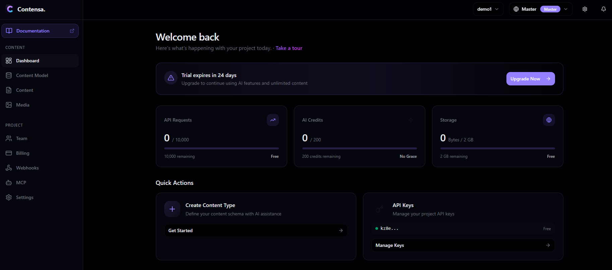The height and width of the screenshot is (270, 612).
Task: Open the Team page
Action: click(x=40, y=138)
